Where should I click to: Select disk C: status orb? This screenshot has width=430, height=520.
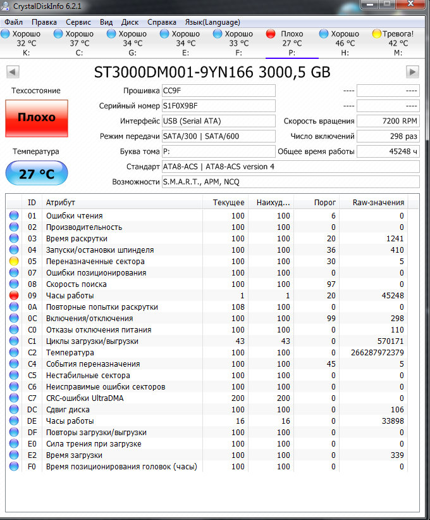58,34
